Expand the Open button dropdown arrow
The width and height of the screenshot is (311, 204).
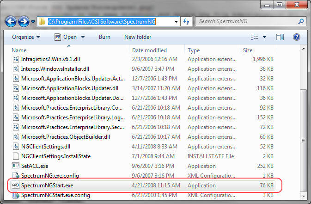83,37
